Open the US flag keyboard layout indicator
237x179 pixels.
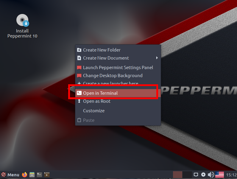coord(219,175)
